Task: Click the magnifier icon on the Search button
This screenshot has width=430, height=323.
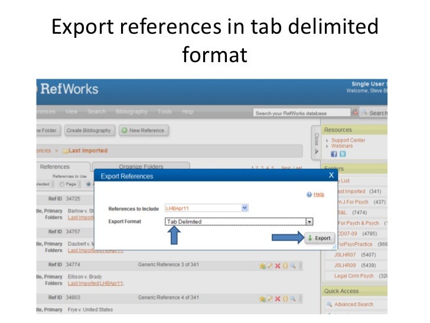Action: pyautogui.click(x=364, y=112)
